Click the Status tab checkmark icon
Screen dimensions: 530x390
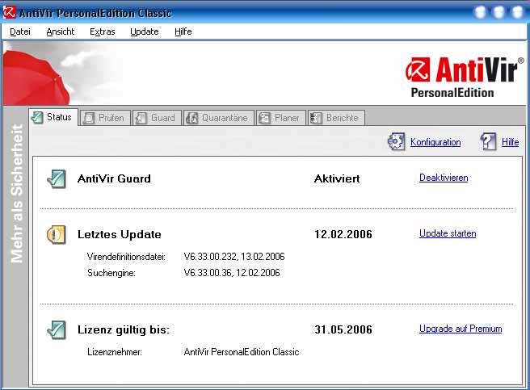37,117
